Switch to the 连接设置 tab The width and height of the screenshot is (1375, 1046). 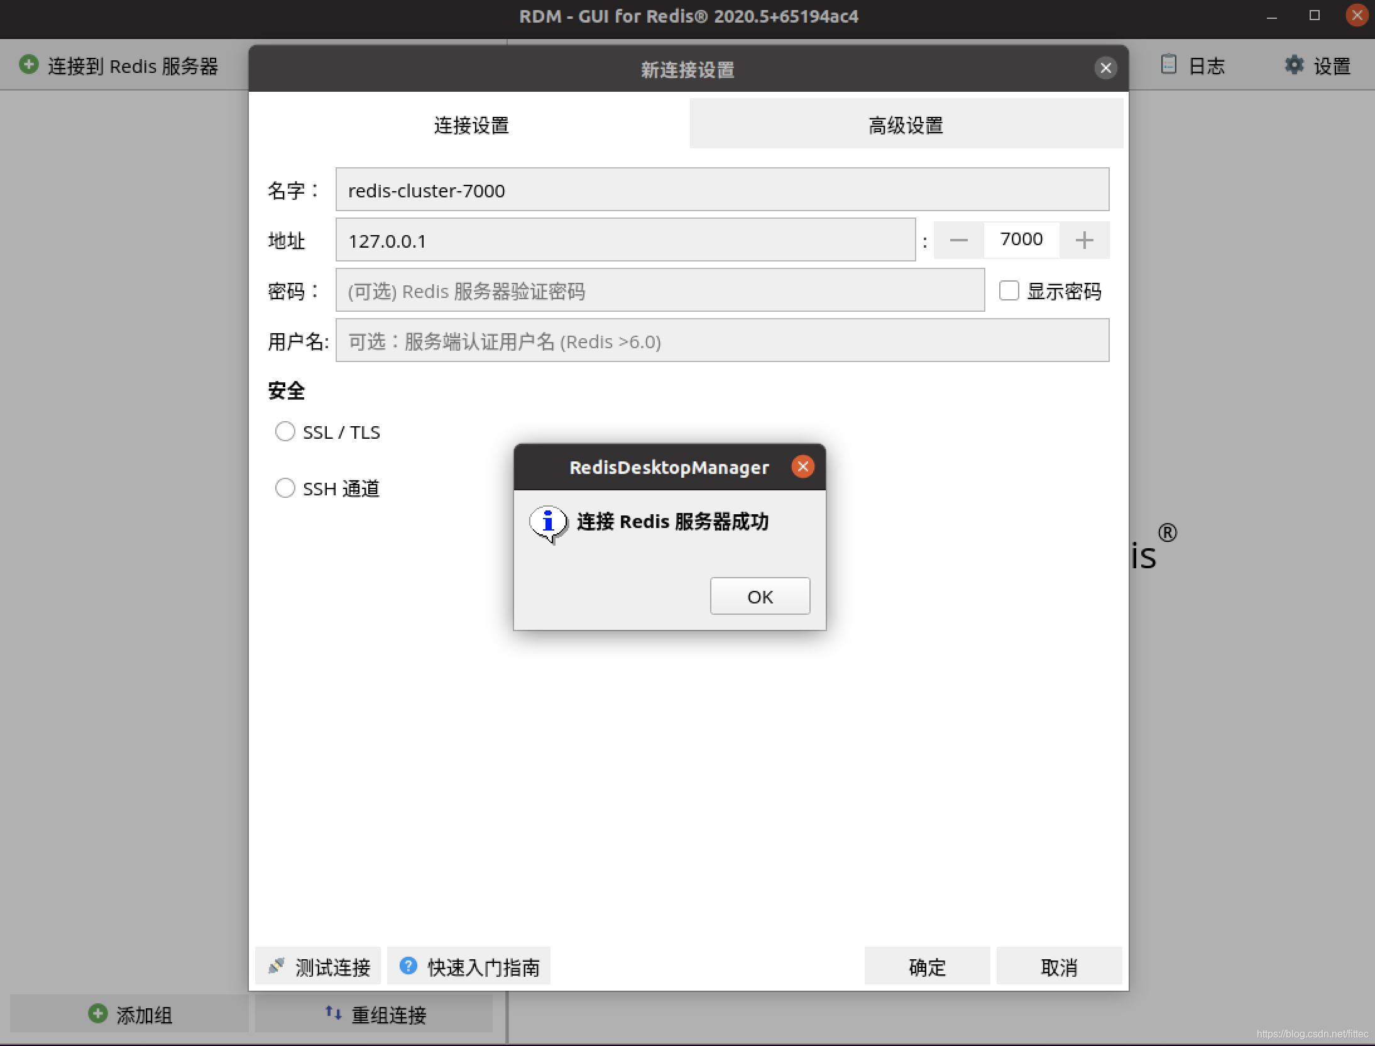tap(471, 124)
